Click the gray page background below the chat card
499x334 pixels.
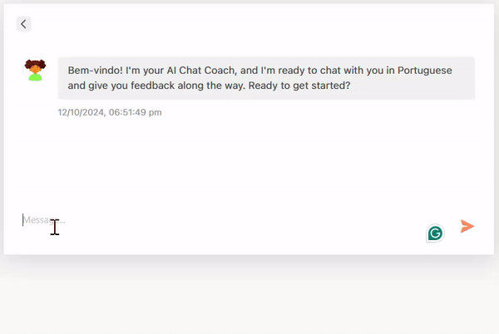(x=249, y=299)
